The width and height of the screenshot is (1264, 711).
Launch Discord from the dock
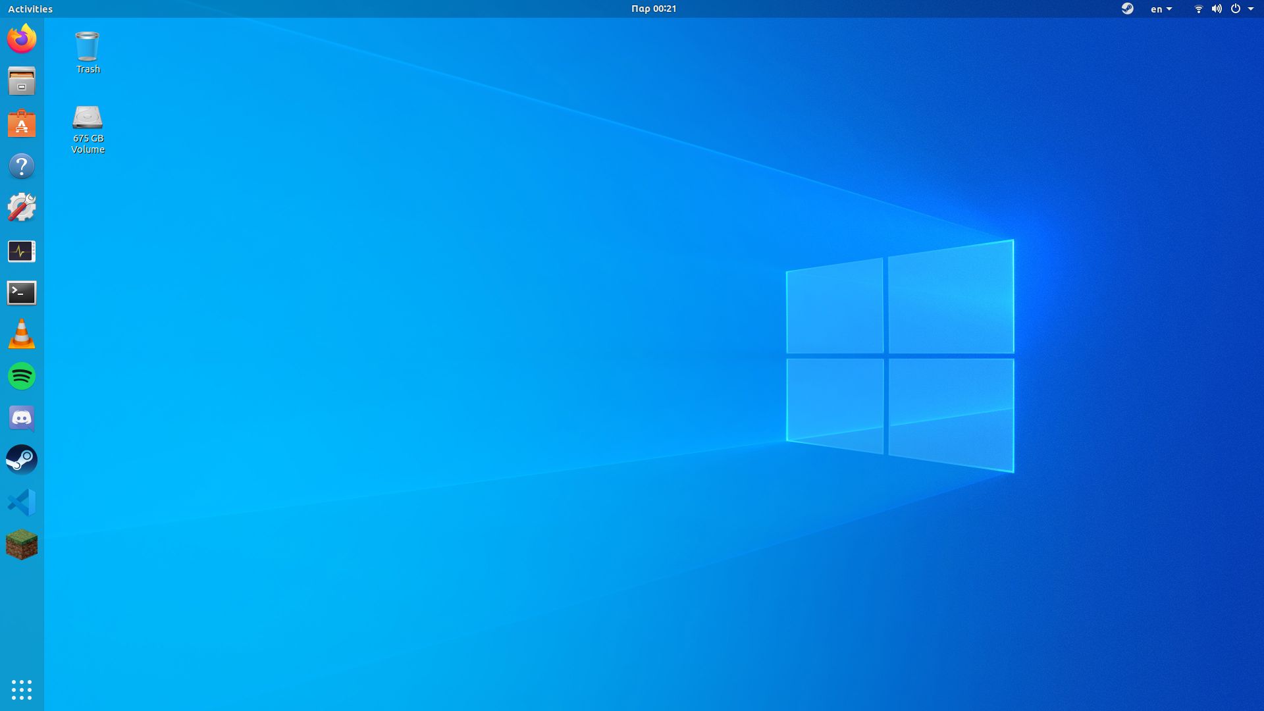pos(22,419)
